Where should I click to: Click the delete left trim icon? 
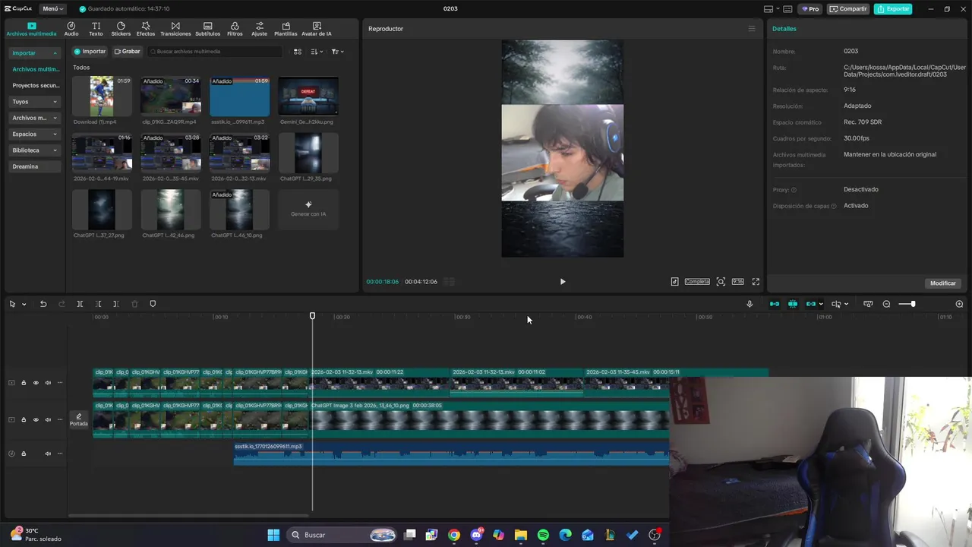(x=98, y=304)
